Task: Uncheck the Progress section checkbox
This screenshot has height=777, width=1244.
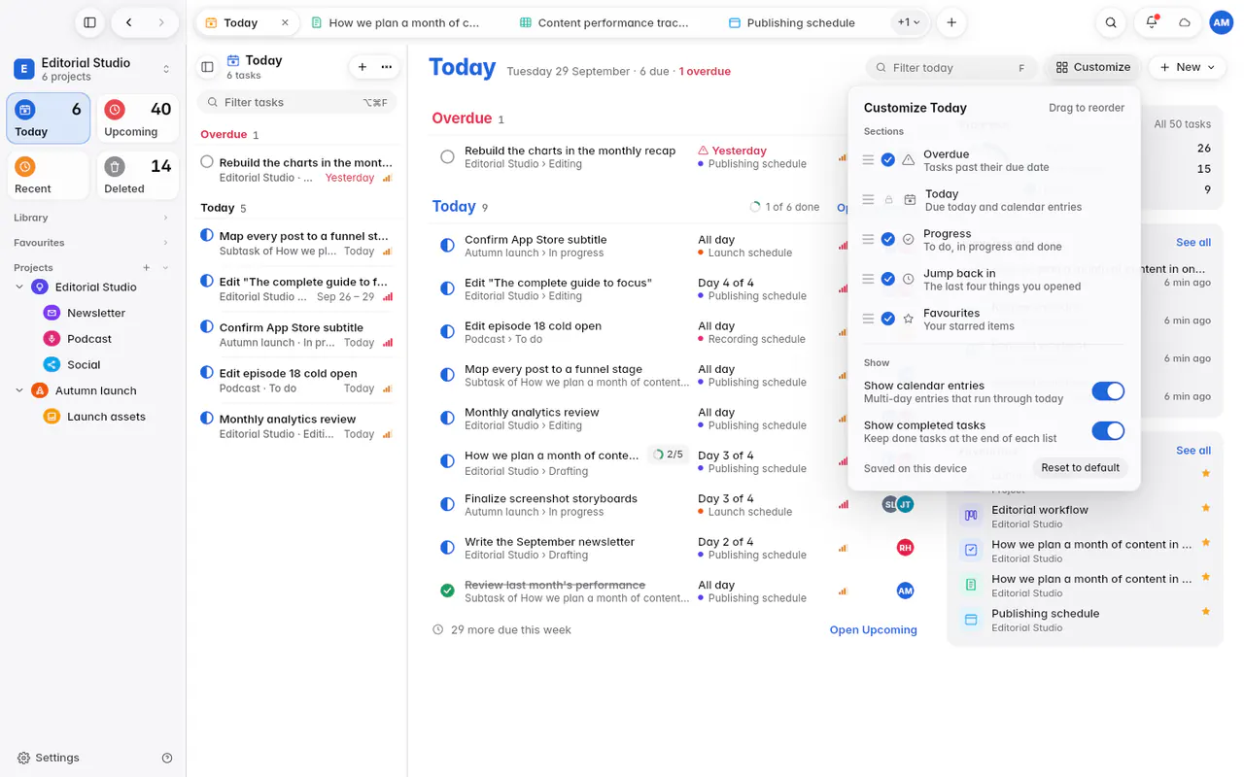Action: pos(888,239)
